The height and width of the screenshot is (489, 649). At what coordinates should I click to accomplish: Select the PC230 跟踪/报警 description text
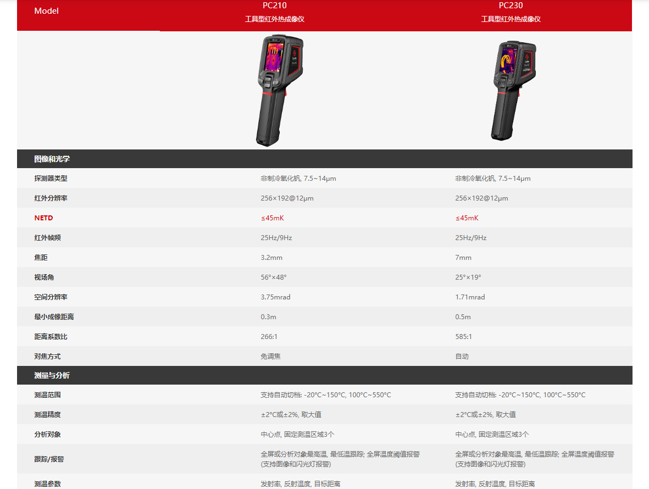(535, 459)
